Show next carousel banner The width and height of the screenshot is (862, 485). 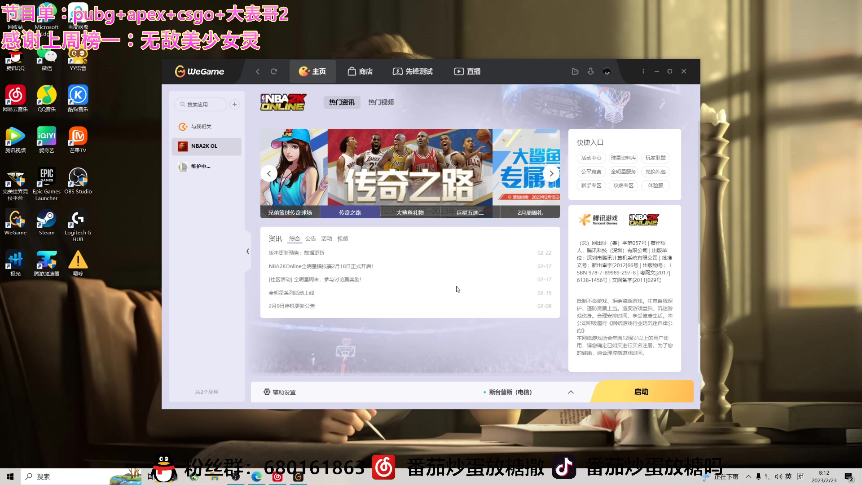[551, 173]
